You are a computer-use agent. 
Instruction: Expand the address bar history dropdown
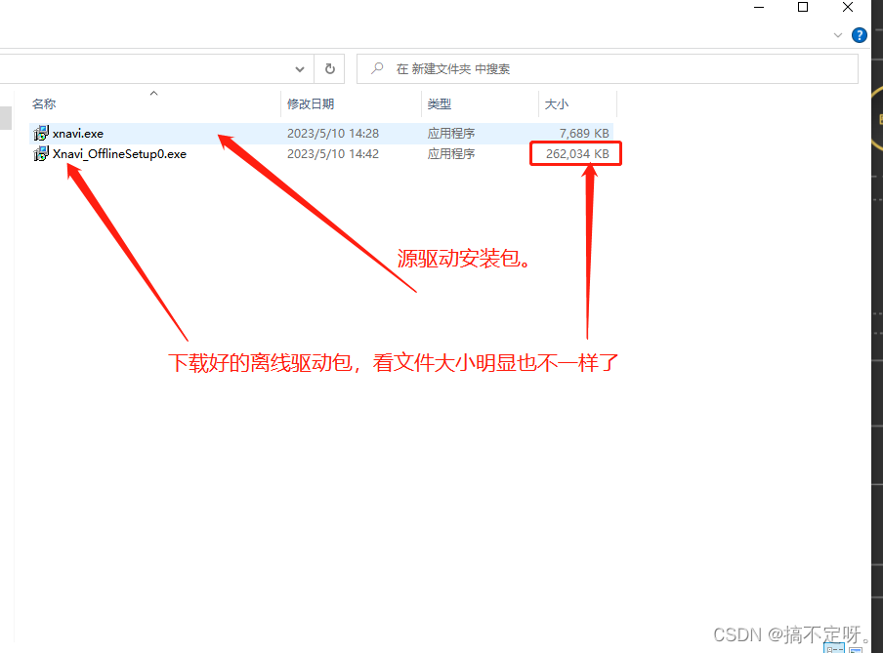coord(300,69)
